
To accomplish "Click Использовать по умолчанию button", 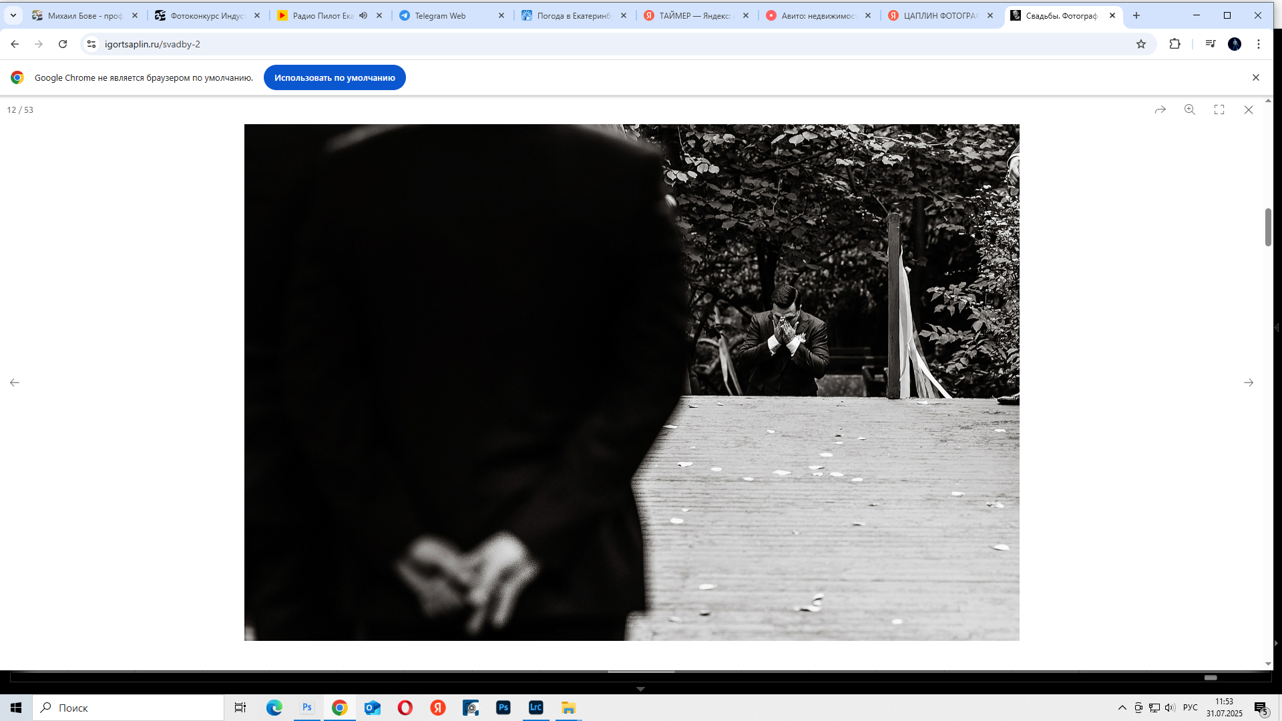I will point(335,77).
